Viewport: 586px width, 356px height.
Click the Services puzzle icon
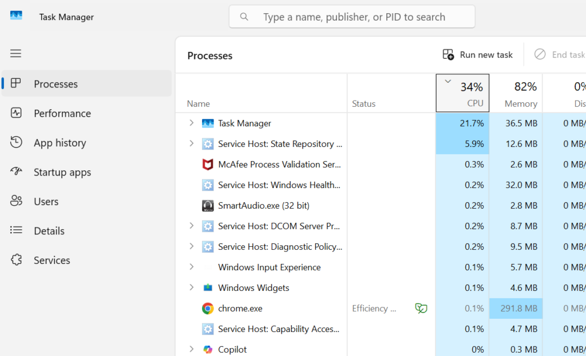[x=16, y=260]
